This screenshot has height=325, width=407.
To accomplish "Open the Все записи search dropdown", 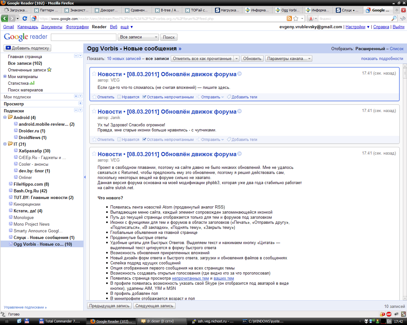I will tap(138, 37).
